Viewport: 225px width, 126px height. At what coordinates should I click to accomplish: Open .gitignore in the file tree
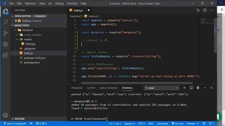[39, 49]
